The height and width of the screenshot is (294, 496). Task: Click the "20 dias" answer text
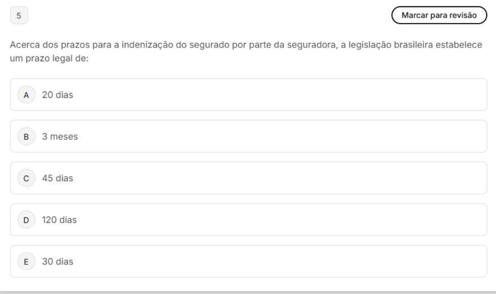click(x=57, y=95)
